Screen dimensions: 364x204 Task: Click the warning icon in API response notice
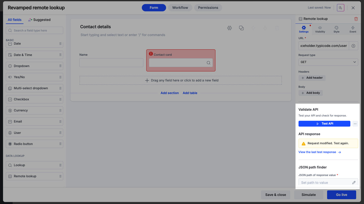click(304, 143)
